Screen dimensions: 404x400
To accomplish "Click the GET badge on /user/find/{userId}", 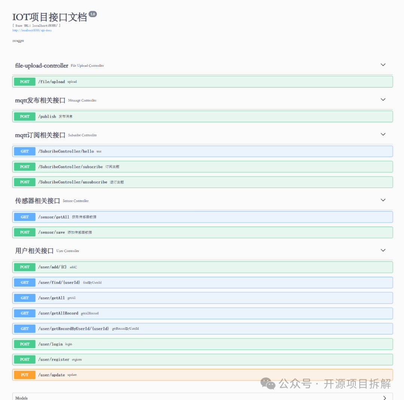I will point(24,282).
